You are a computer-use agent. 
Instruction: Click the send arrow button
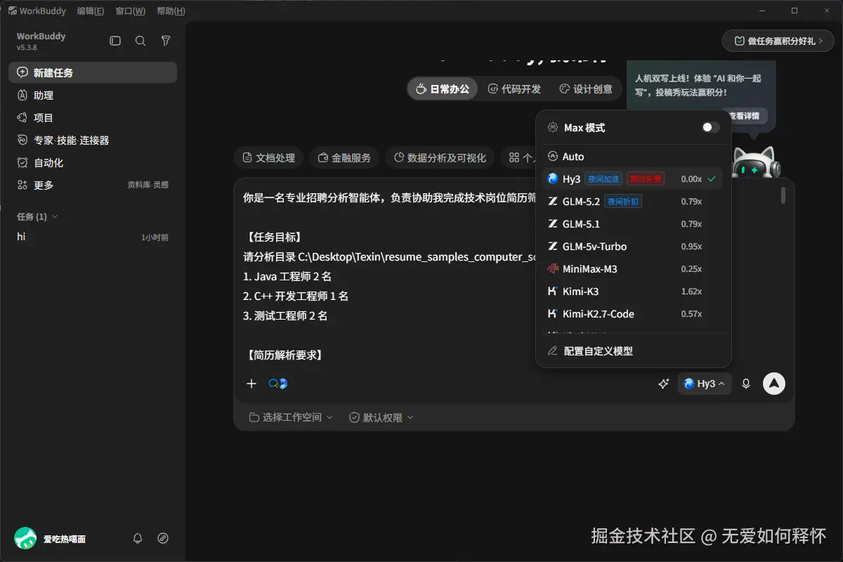[774, 384]
